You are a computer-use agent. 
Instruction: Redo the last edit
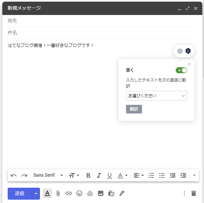[x=24, y=175]
